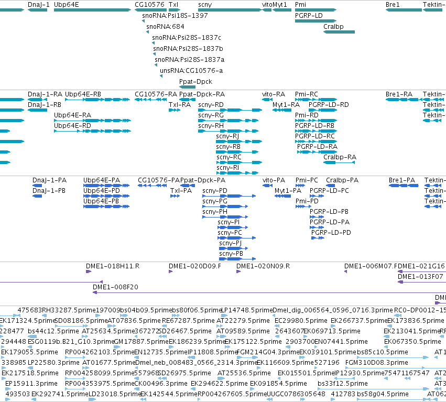
Task: Click the unsRNA:CG10576-a label
Action: pos(191,71)
